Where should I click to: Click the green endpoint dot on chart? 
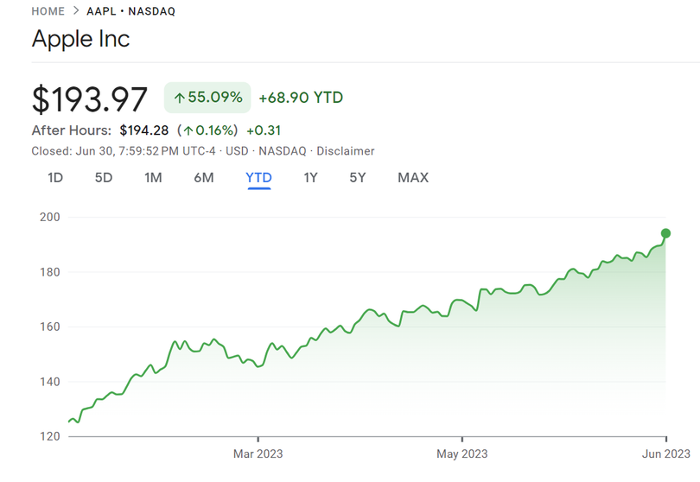click(665, 233)
